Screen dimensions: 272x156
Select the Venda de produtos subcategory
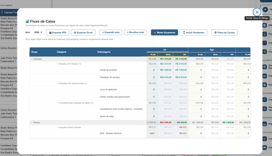[108, 70]
